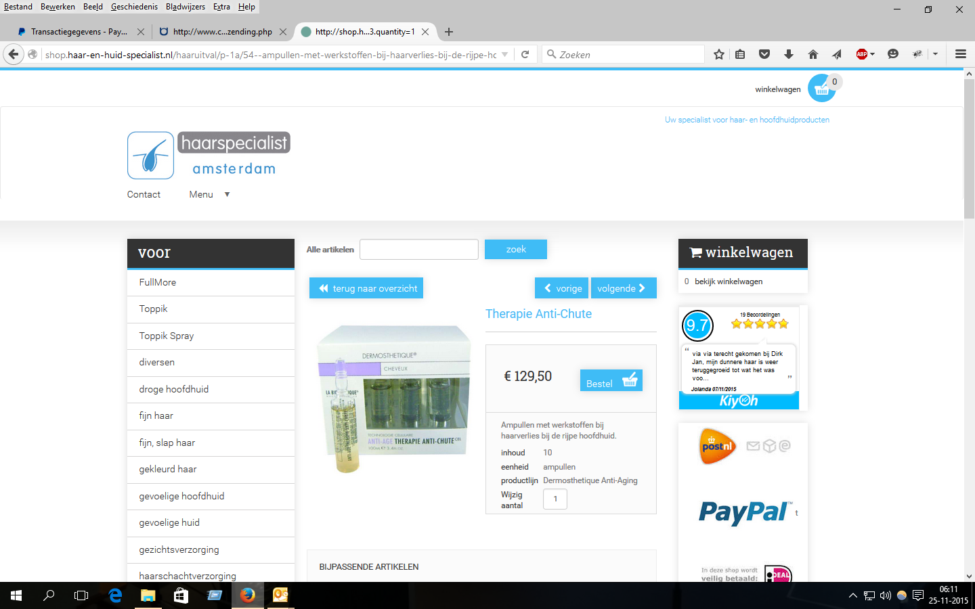Screen dimensions: 975x609
Task: Open File Explorer from taskbar
Action: click(x=148, y=595)
